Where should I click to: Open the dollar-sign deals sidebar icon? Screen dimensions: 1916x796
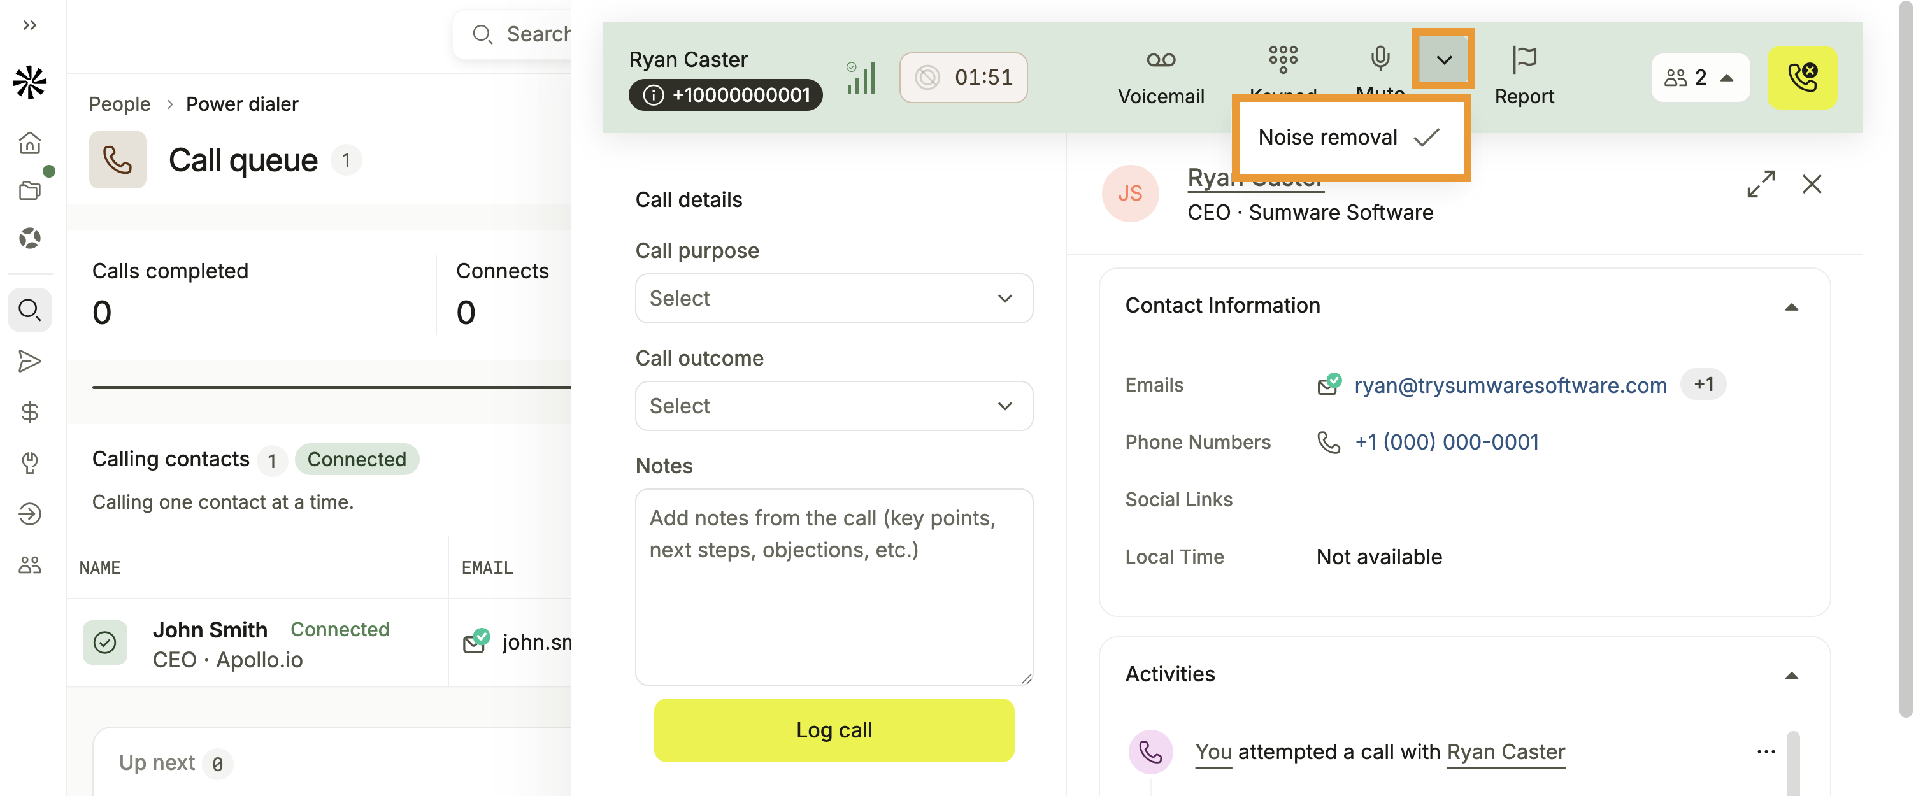(30, 412)
